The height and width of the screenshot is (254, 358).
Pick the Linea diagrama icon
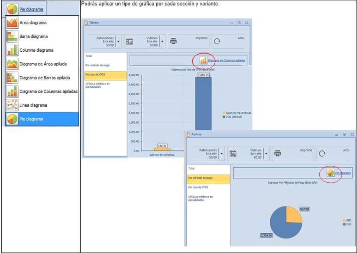pyautogui.click(x=12, y=105)
